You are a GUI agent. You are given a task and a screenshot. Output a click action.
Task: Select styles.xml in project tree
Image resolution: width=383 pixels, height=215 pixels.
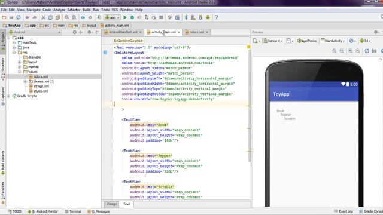pyautogui.click(x=41, y=91)
